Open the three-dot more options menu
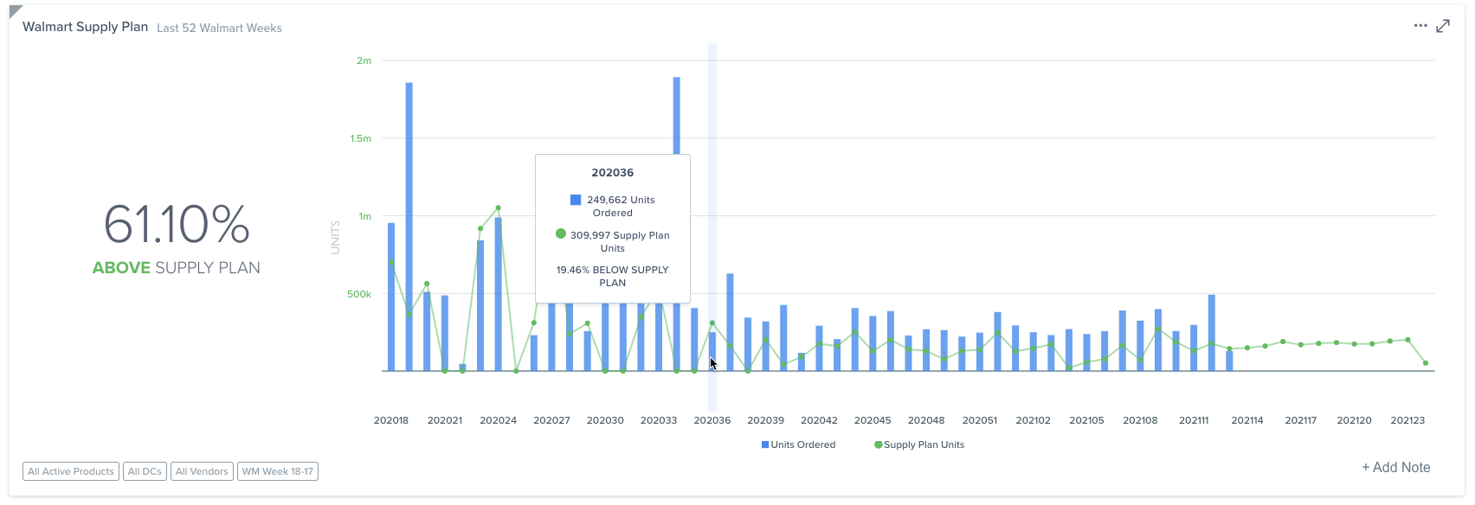This screenshot has height=505, width=1475. pyautogui.click(x=1420, y=26)
